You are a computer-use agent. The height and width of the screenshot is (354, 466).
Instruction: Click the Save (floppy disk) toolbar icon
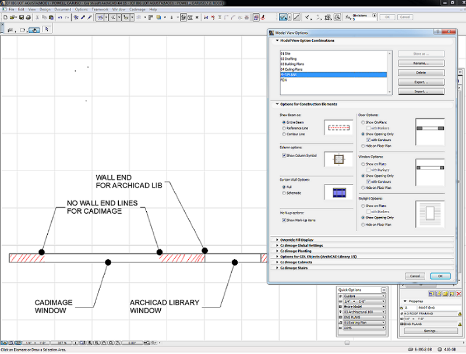click(22, 17)
